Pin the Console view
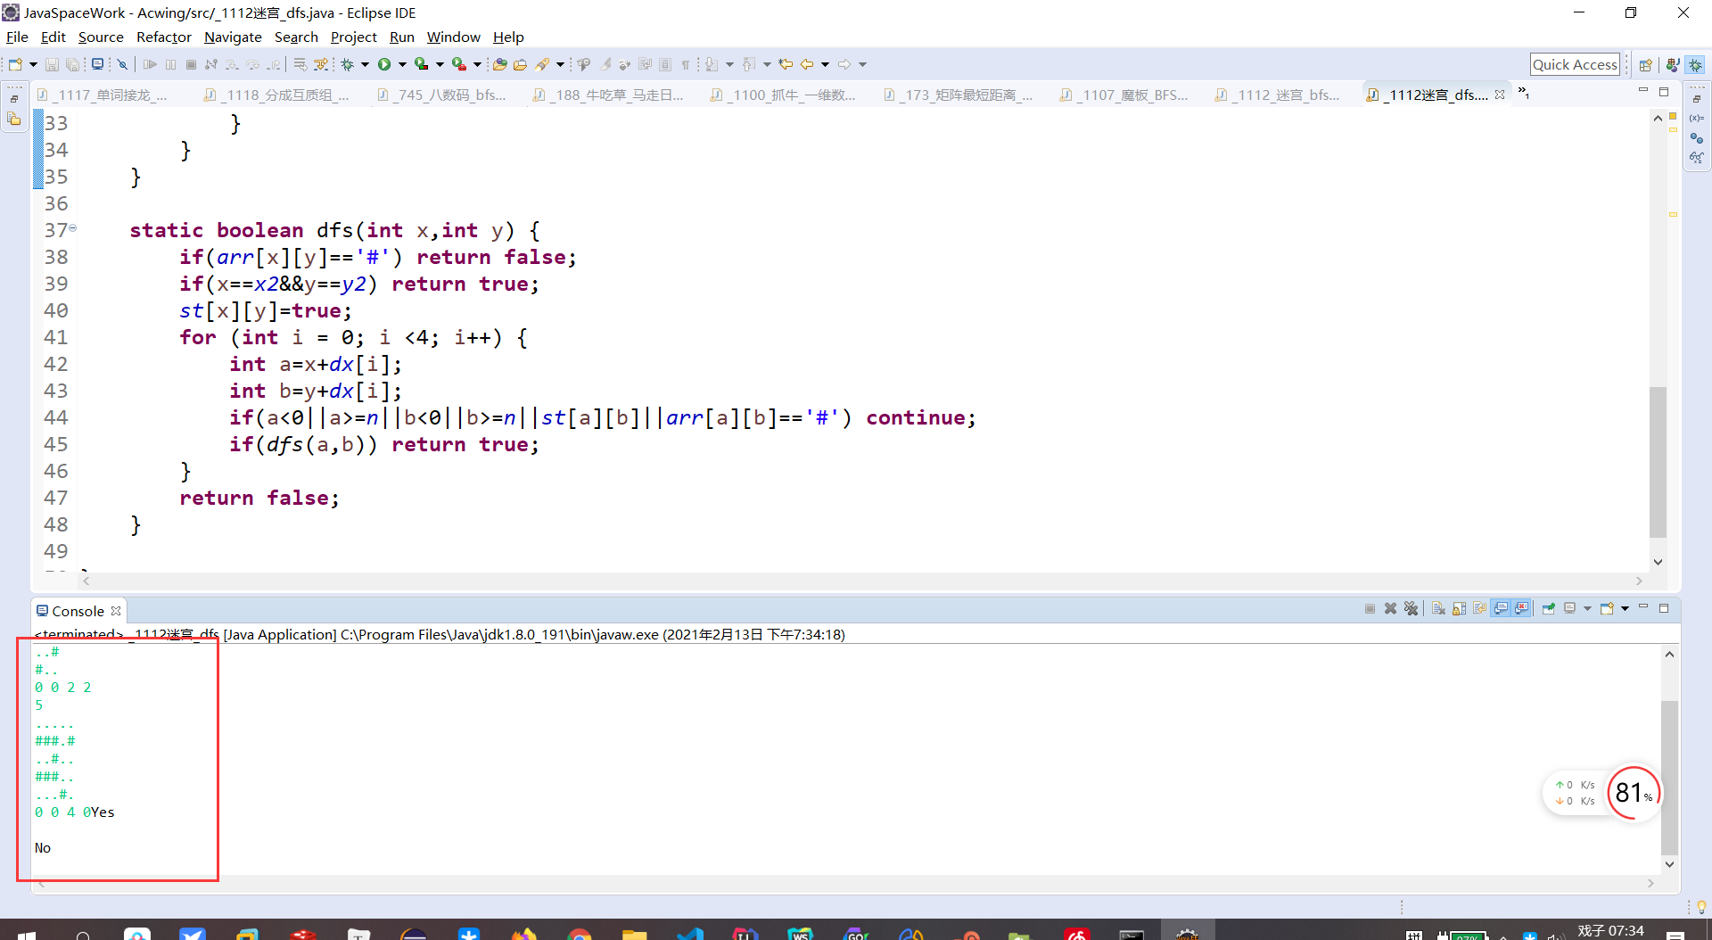 [x=1550, y=608]
